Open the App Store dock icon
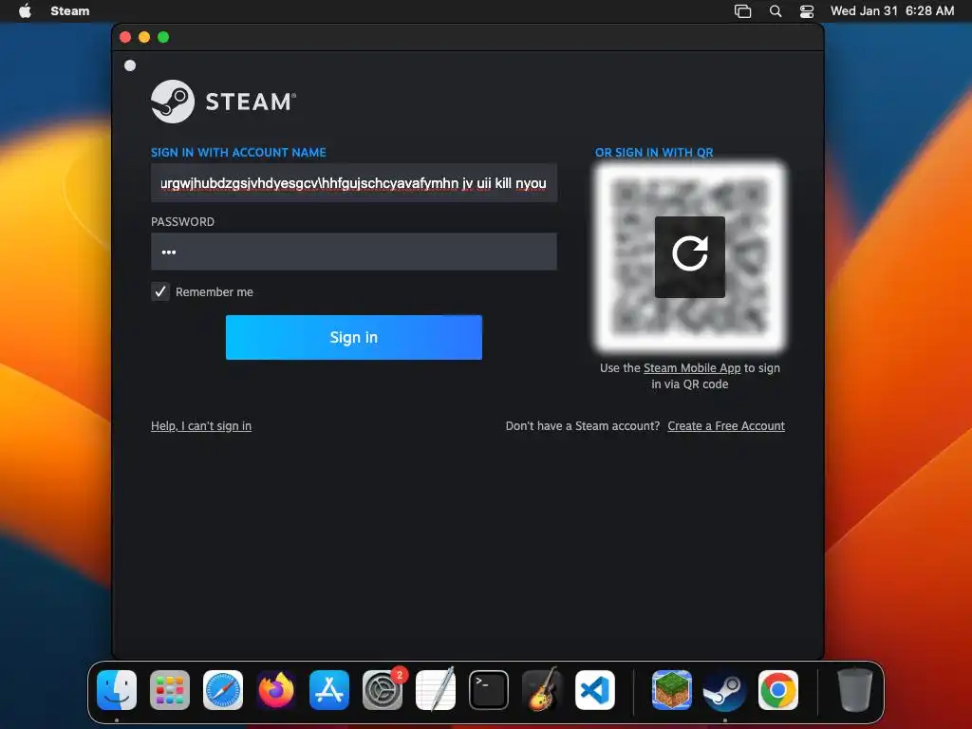Viewport: 972px width, 729px height. tap(329, 690)
